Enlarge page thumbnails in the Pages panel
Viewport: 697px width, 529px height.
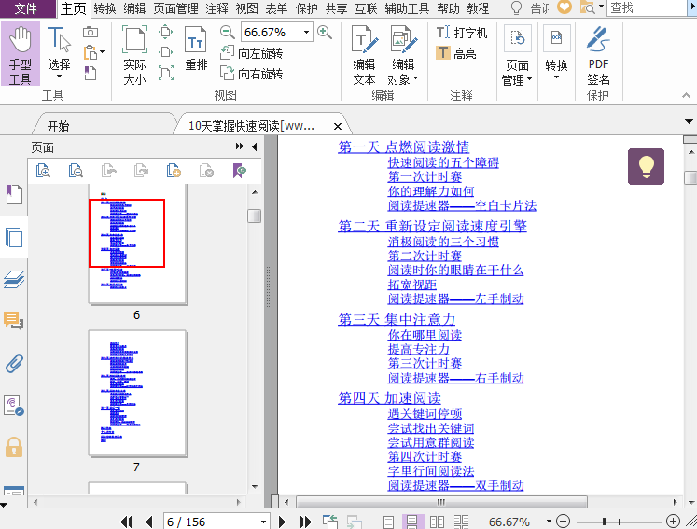[x=43, y=170]
